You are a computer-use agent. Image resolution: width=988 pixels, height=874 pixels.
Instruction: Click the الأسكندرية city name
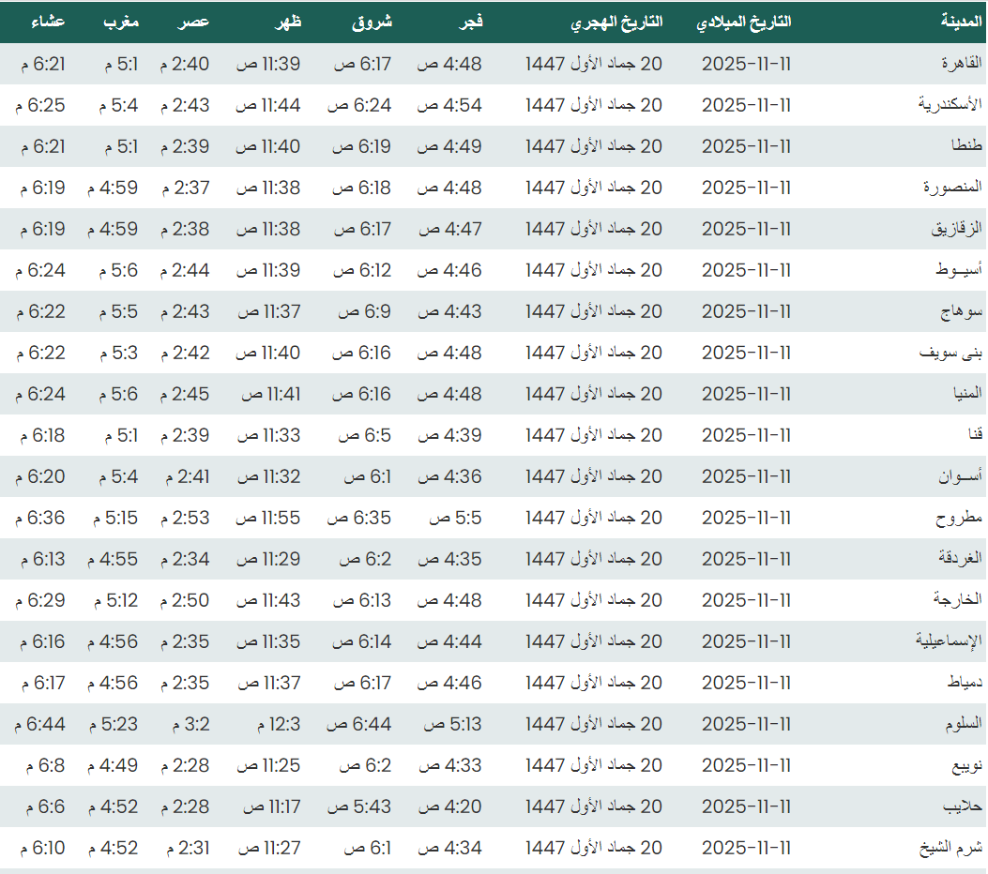coord(950,105)
